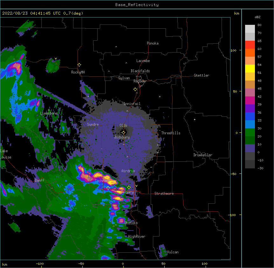
Task: Click the Cochrane label
Action: tap(102, 181)
